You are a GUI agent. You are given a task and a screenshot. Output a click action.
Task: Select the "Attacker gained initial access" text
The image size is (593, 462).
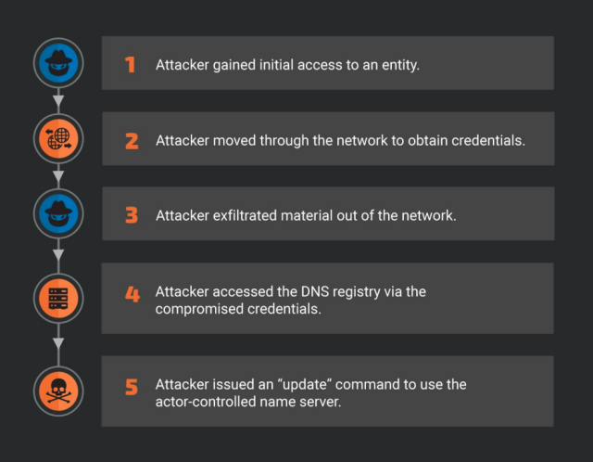click(287, 64)
